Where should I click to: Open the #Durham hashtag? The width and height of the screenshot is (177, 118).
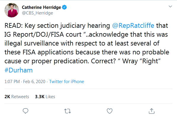coord(19,70)
